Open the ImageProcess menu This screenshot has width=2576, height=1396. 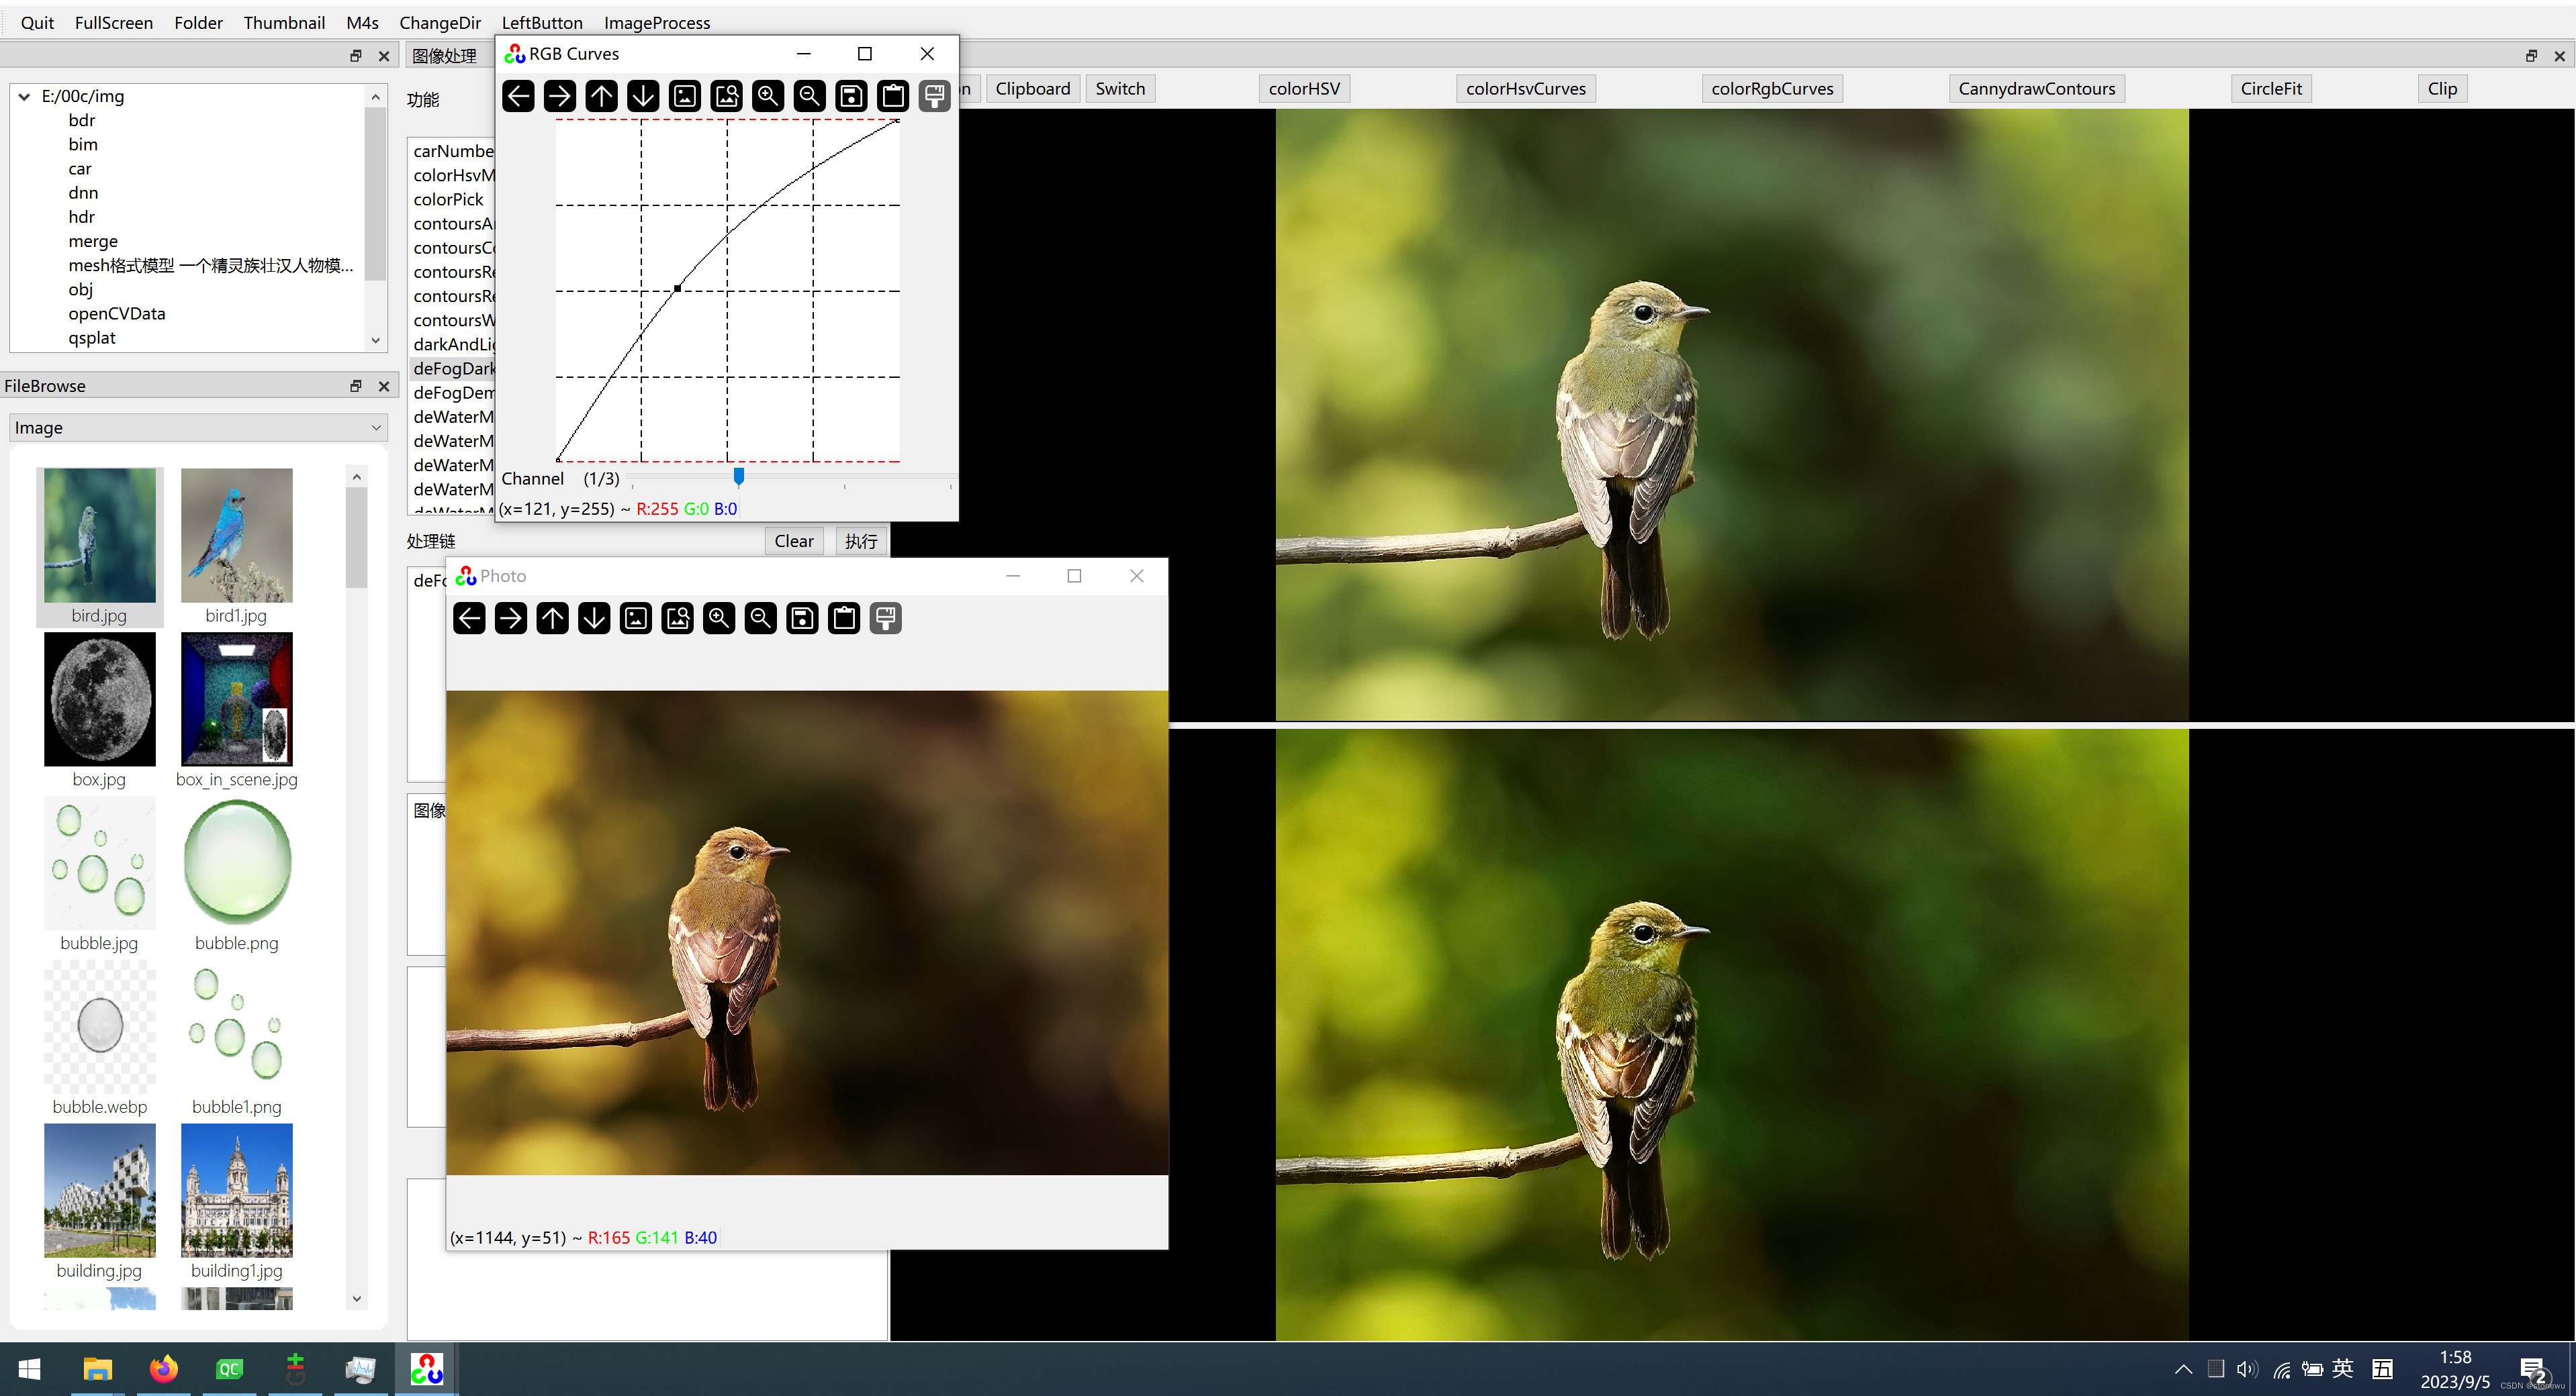click(x=656, y=22)
